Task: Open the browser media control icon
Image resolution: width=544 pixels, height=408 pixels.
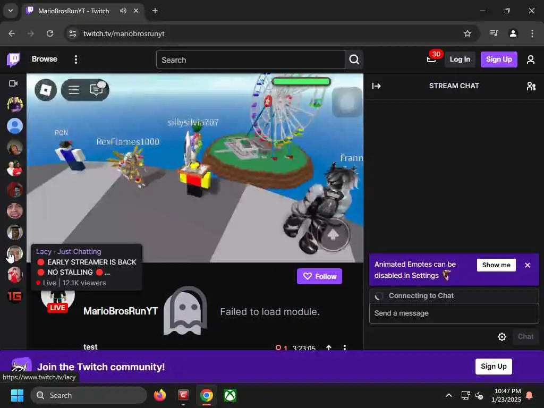Action: 494,33
